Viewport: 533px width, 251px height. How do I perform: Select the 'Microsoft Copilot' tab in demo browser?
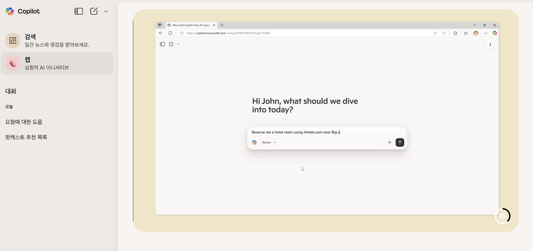[x=191, y=25]
